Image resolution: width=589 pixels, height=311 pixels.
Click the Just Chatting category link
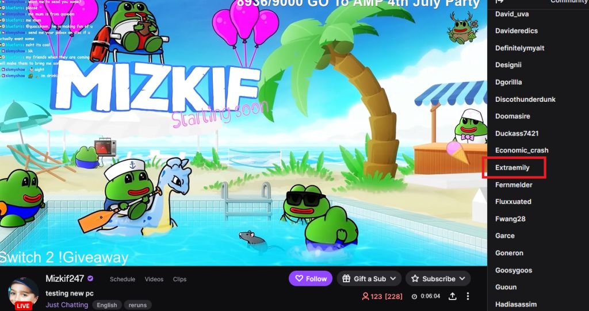(x=67, y=305)
